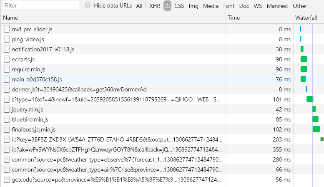Open the ip?key=3BFBZ-ZKD3X request

pos(117,140)
